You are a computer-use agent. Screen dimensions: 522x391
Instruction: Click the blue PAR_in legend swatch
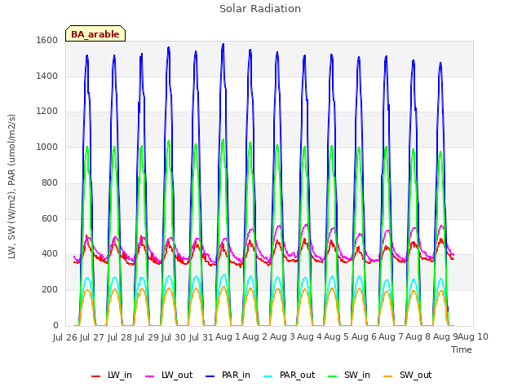[210, 376]
